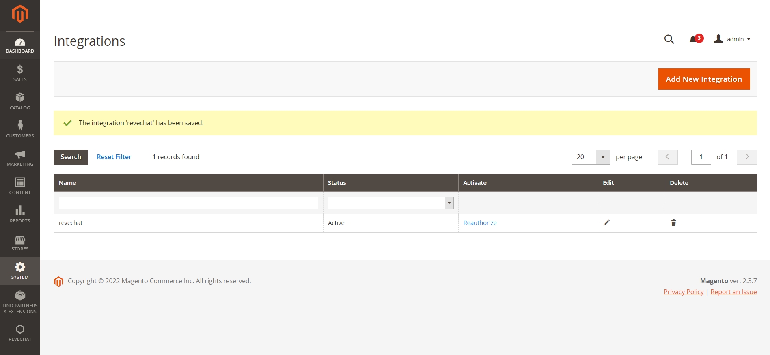Expand the admin account dropdown

coord(733,39)
